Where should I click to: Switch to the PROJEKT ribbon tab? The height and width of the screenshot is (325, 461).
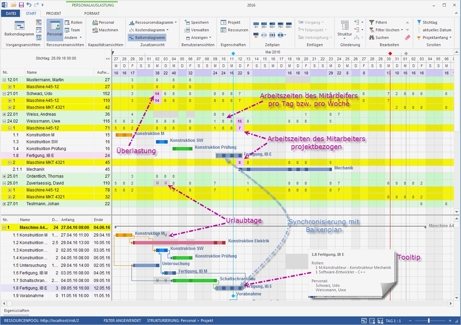pyautogui.click(x=53, y=13)
